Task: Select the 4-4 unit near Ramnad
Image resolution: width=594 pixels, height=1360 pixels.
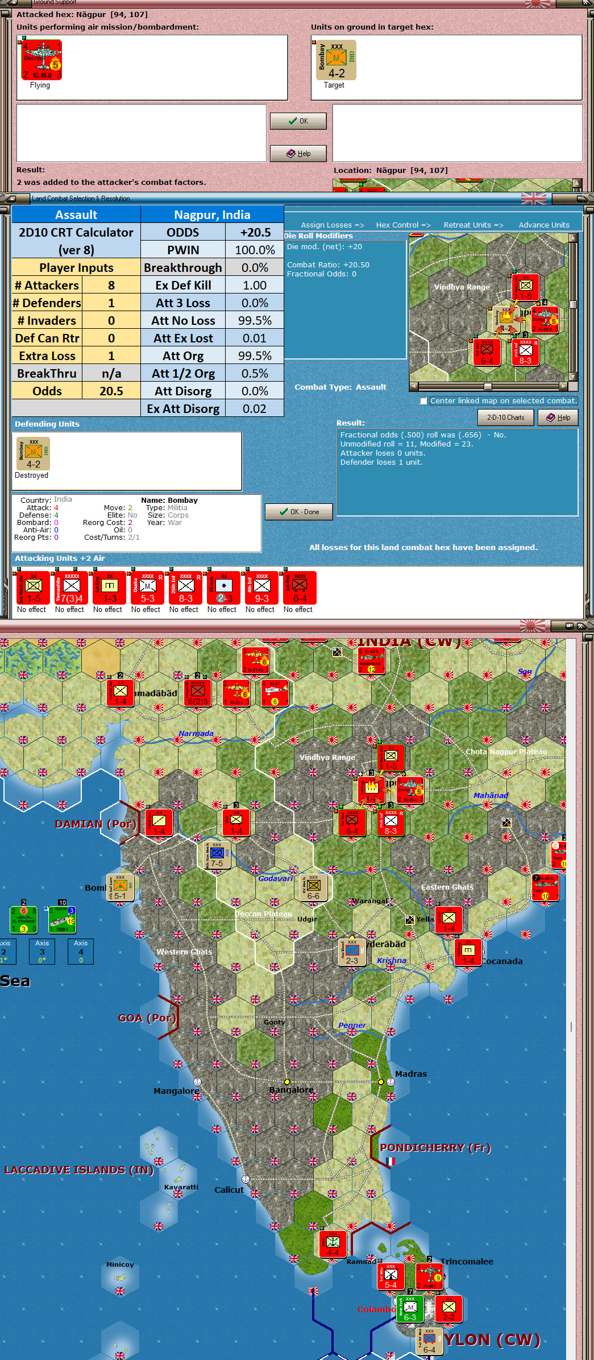Action: point(333,1244)
